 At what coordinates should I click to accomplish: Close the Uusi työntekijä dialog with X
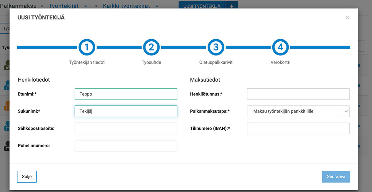pyautogui.click(x=347, y=17)
